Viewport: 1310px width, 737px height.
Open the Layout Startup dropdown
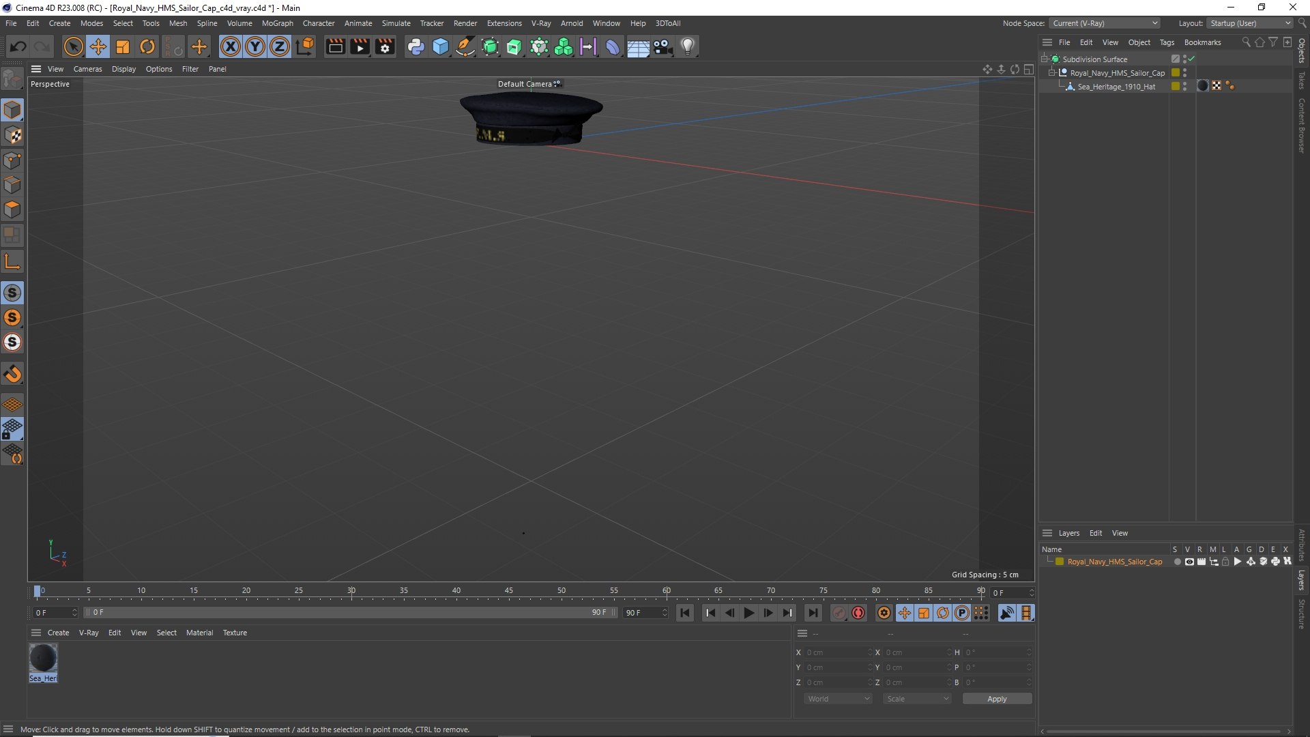tap(1250, 23)
